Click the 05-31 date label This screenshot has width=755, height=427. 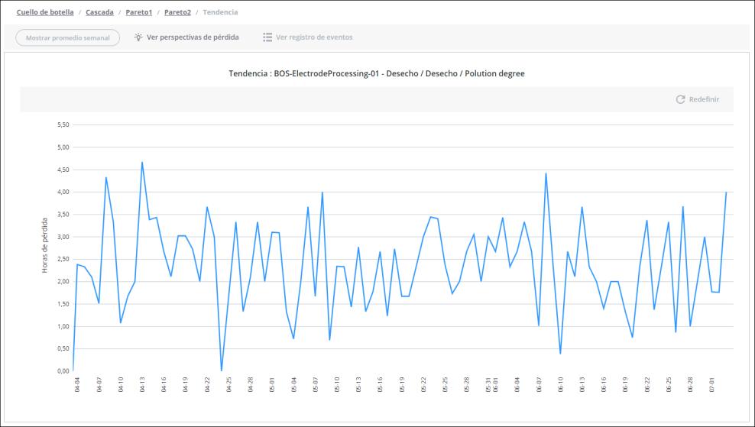[x=488, y=385]
